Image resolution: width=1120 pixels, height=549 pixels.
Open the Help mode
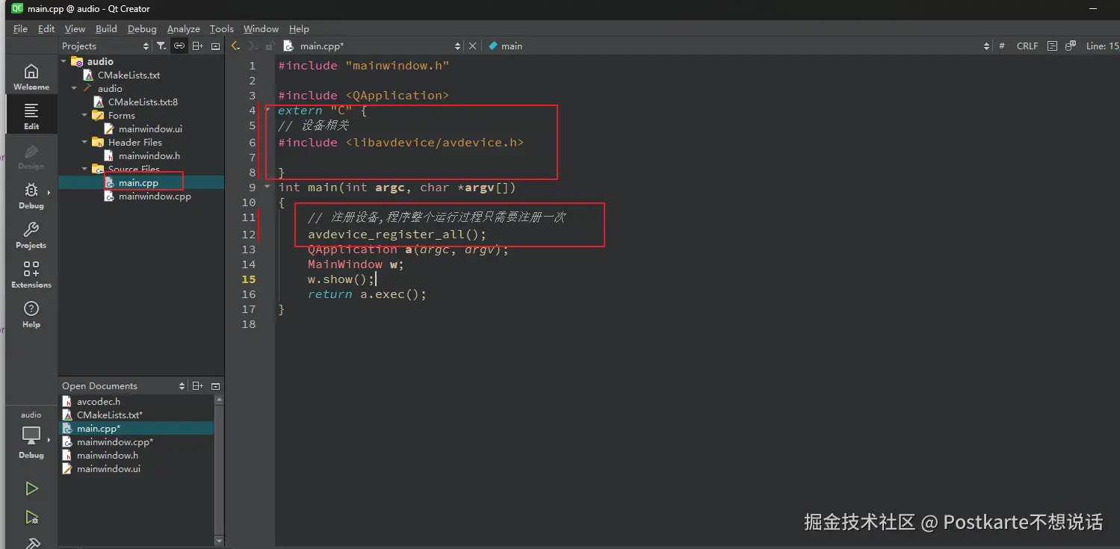(31, 314)
